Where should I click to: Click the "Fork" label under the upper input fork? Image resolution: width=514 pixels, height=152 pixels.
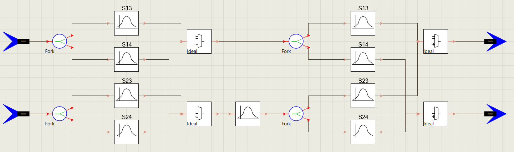(x=50, y=51)
